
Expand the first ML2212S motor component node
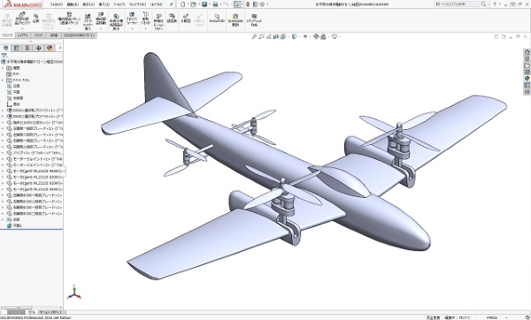coord(3,171)
